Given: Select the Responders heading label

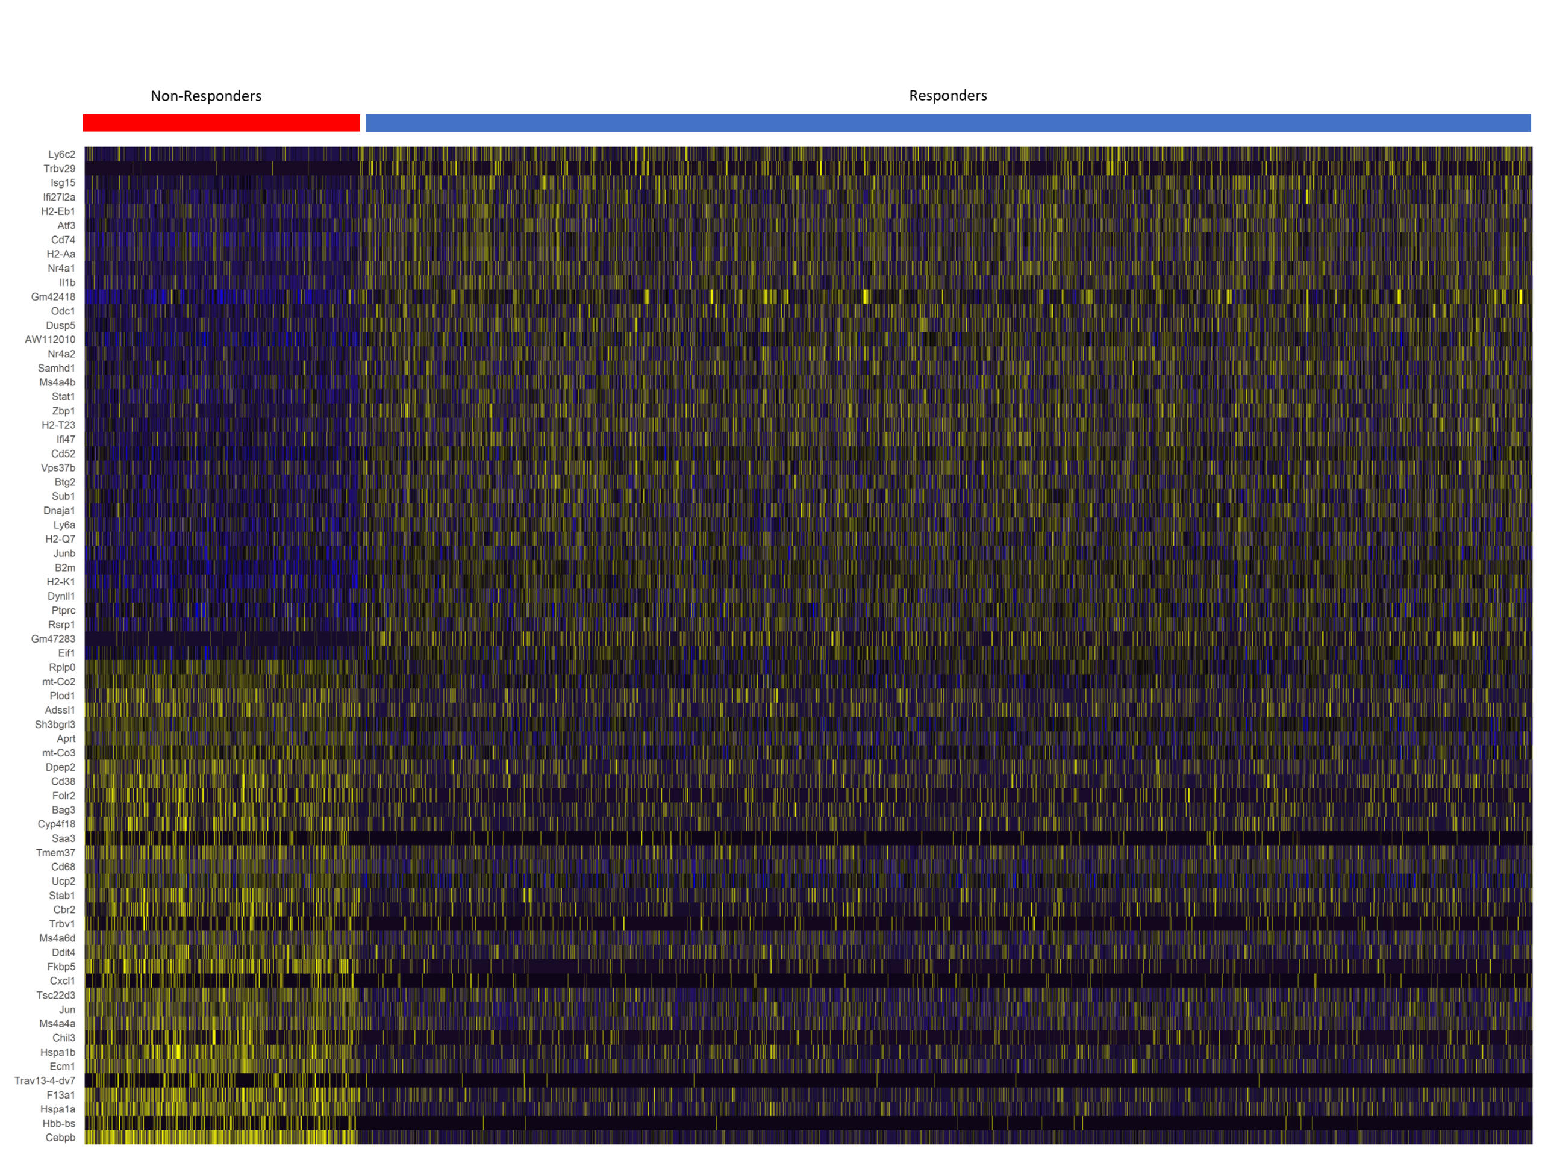Looking at the screenshot, I should (x=947, y=95).
